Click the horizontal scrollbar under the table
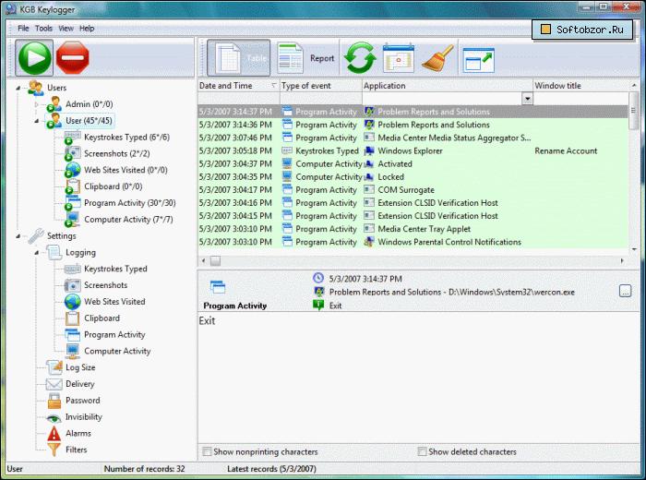Screen dimensions: 646x480 tap(415, 260)
